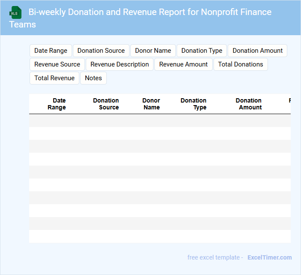Select the Notes tag

tap(93, 78)
